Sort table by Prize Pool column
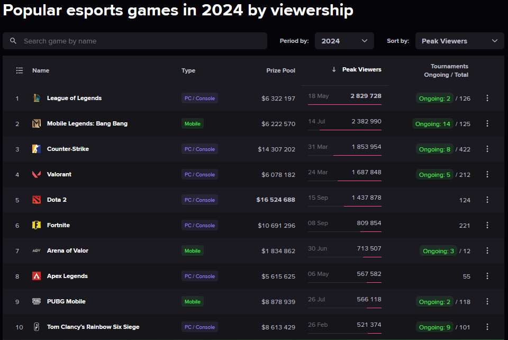508x340 pixels. click(x=280, y=70)
